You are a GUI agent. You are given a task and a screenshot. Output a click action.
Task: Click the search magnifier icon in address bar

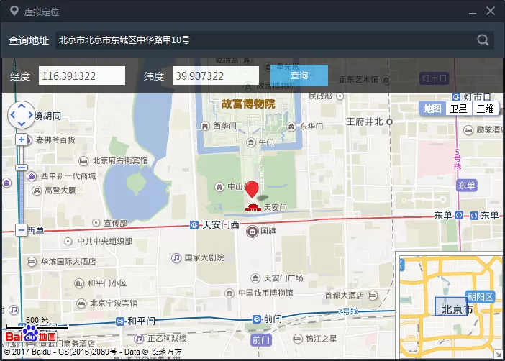[x=483, y=40]
